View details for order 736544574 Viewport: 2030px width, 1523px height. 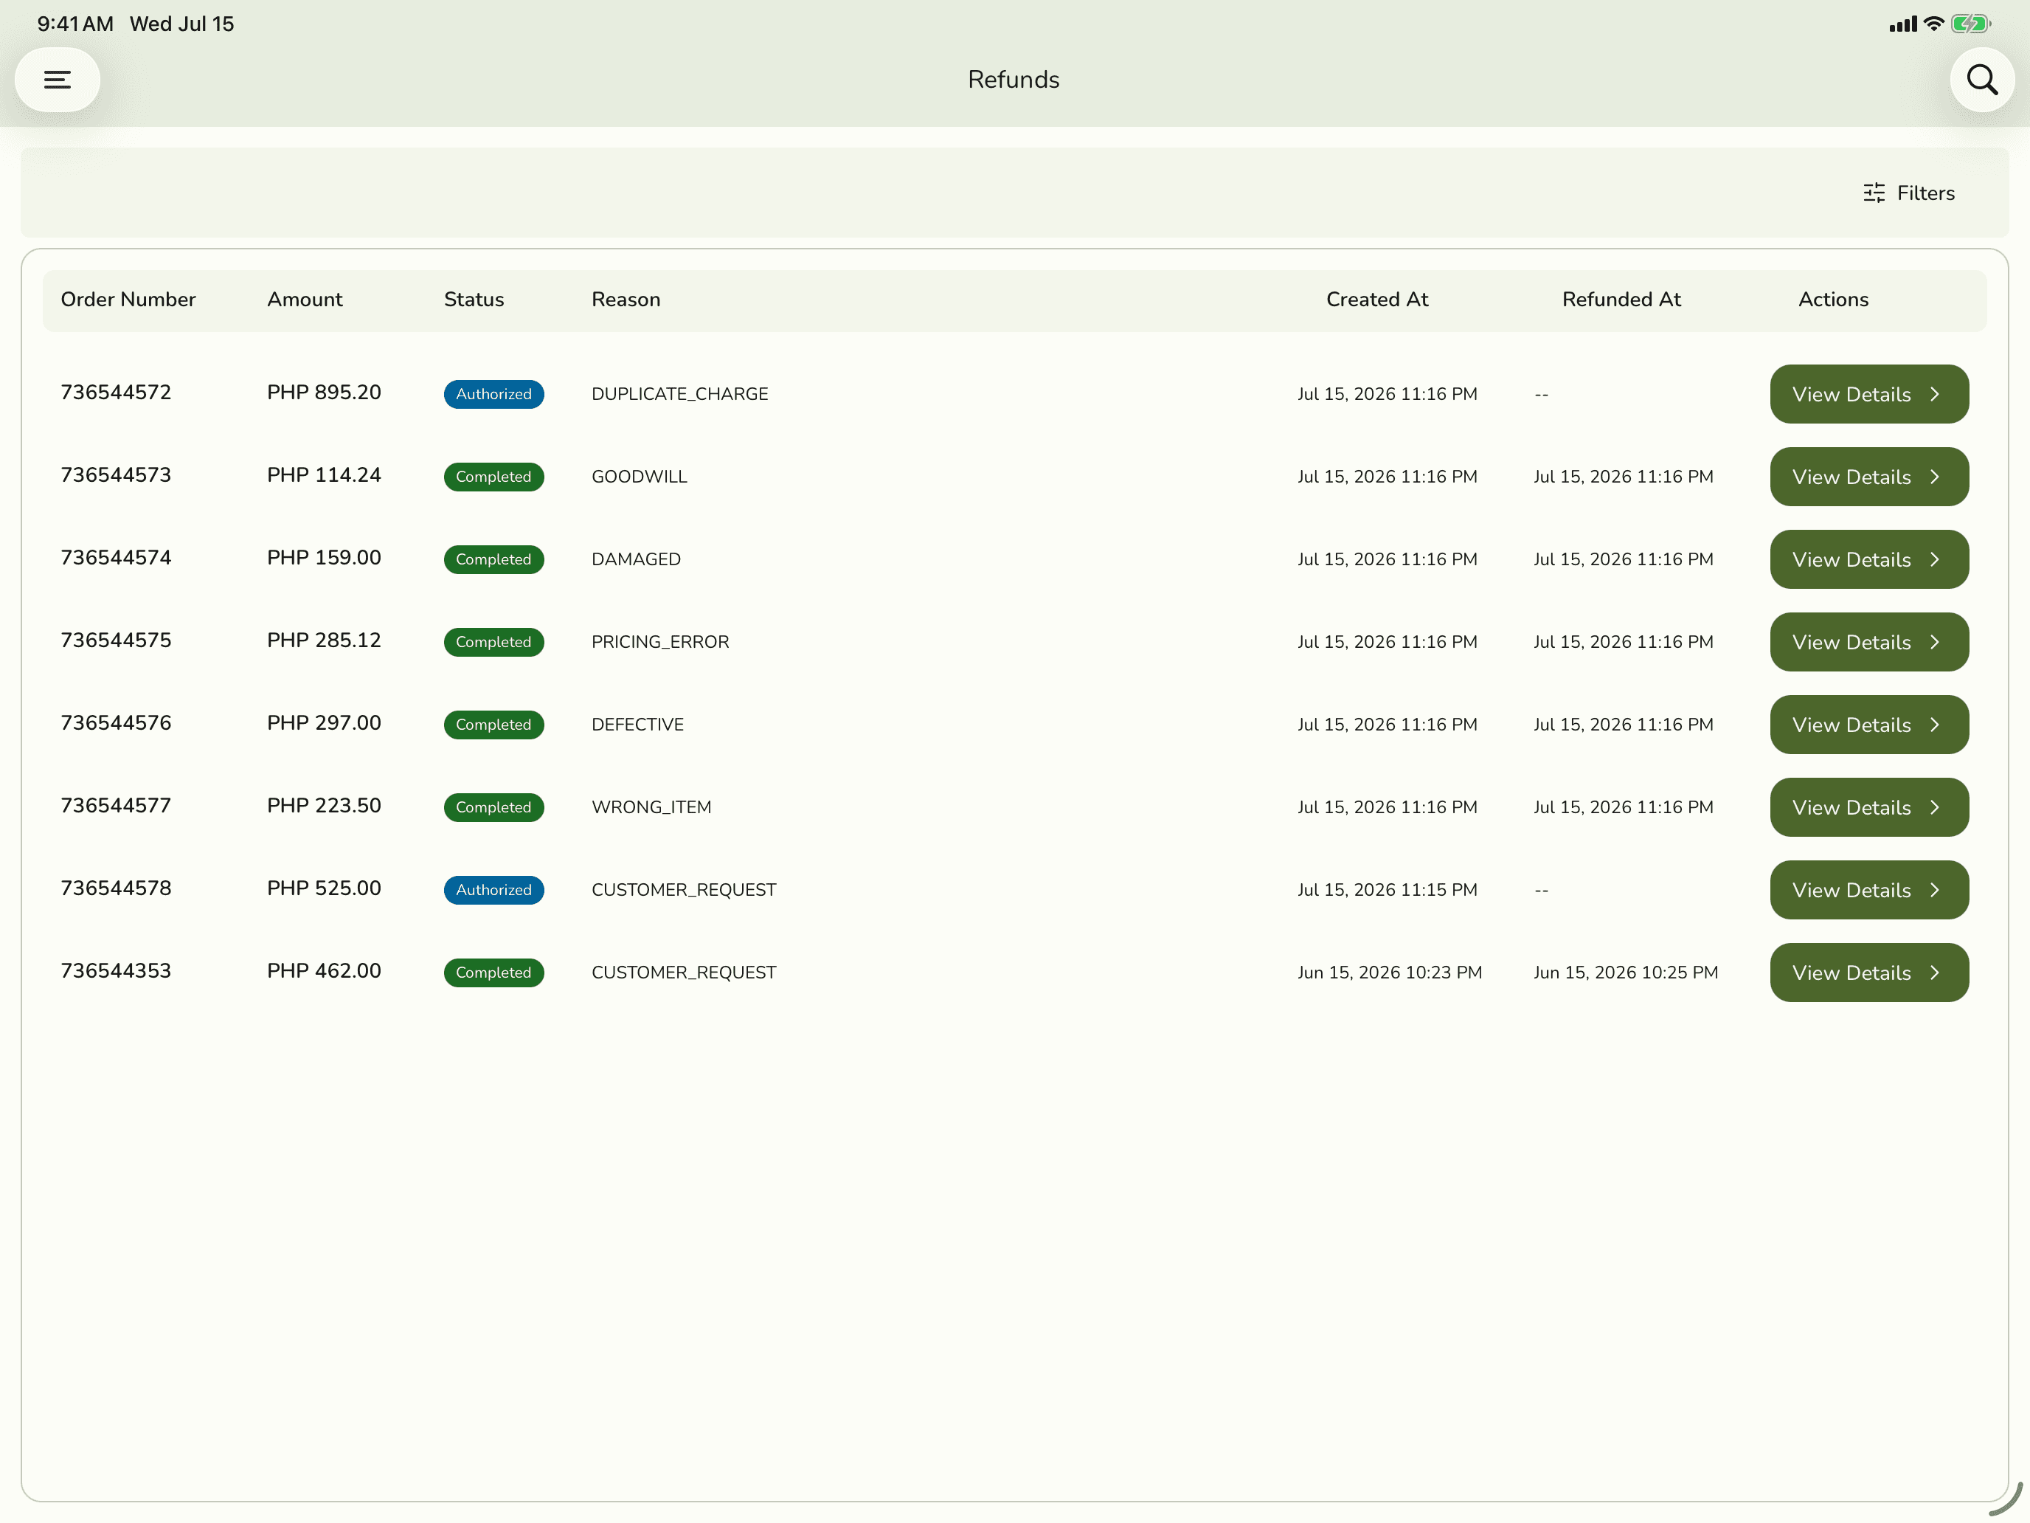coord(1869,559)
